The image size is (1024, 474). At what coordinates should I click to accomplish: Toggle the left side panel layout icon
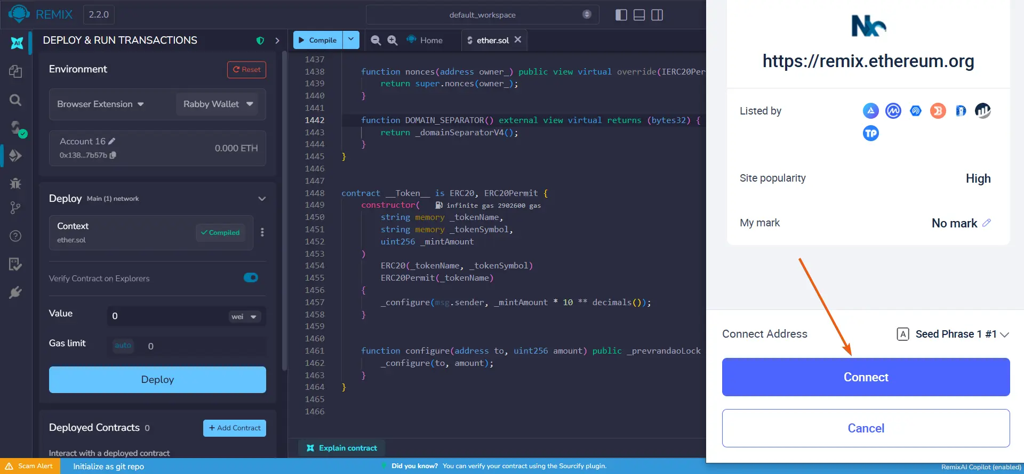pos(621,15)
